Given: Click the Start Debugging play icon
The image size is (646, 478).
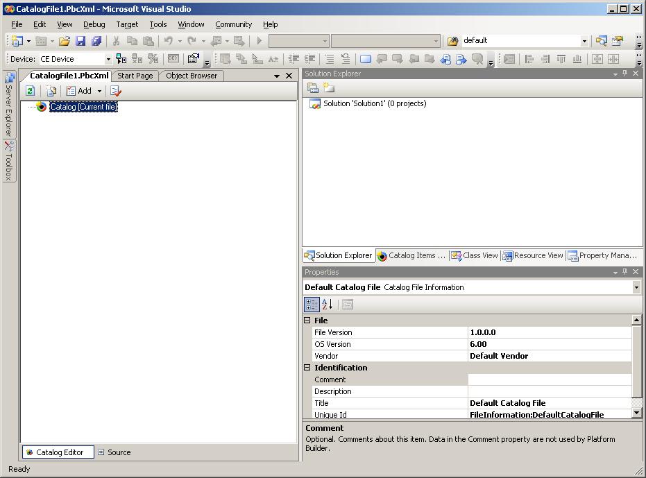Looking at the screenshot, I should [259, 41].
